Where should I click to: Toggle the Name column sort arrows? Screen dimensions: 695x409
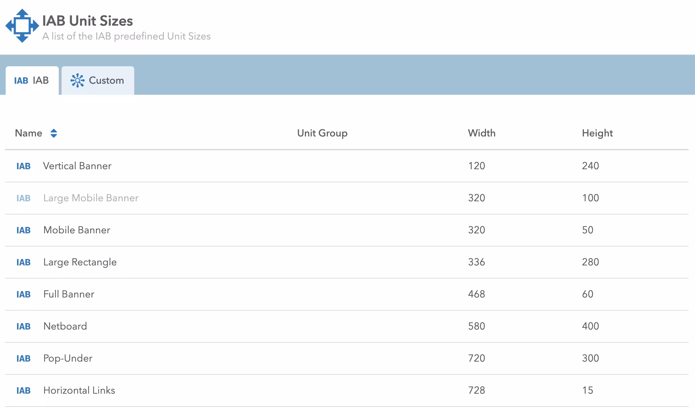pyautogui.click(x=54, y=133)
